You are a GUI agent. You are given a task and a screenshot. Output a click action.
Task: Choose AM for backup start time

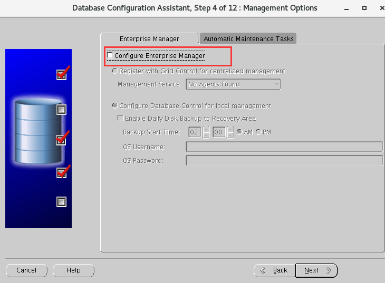pyautogui.click(x=239, y=132)
